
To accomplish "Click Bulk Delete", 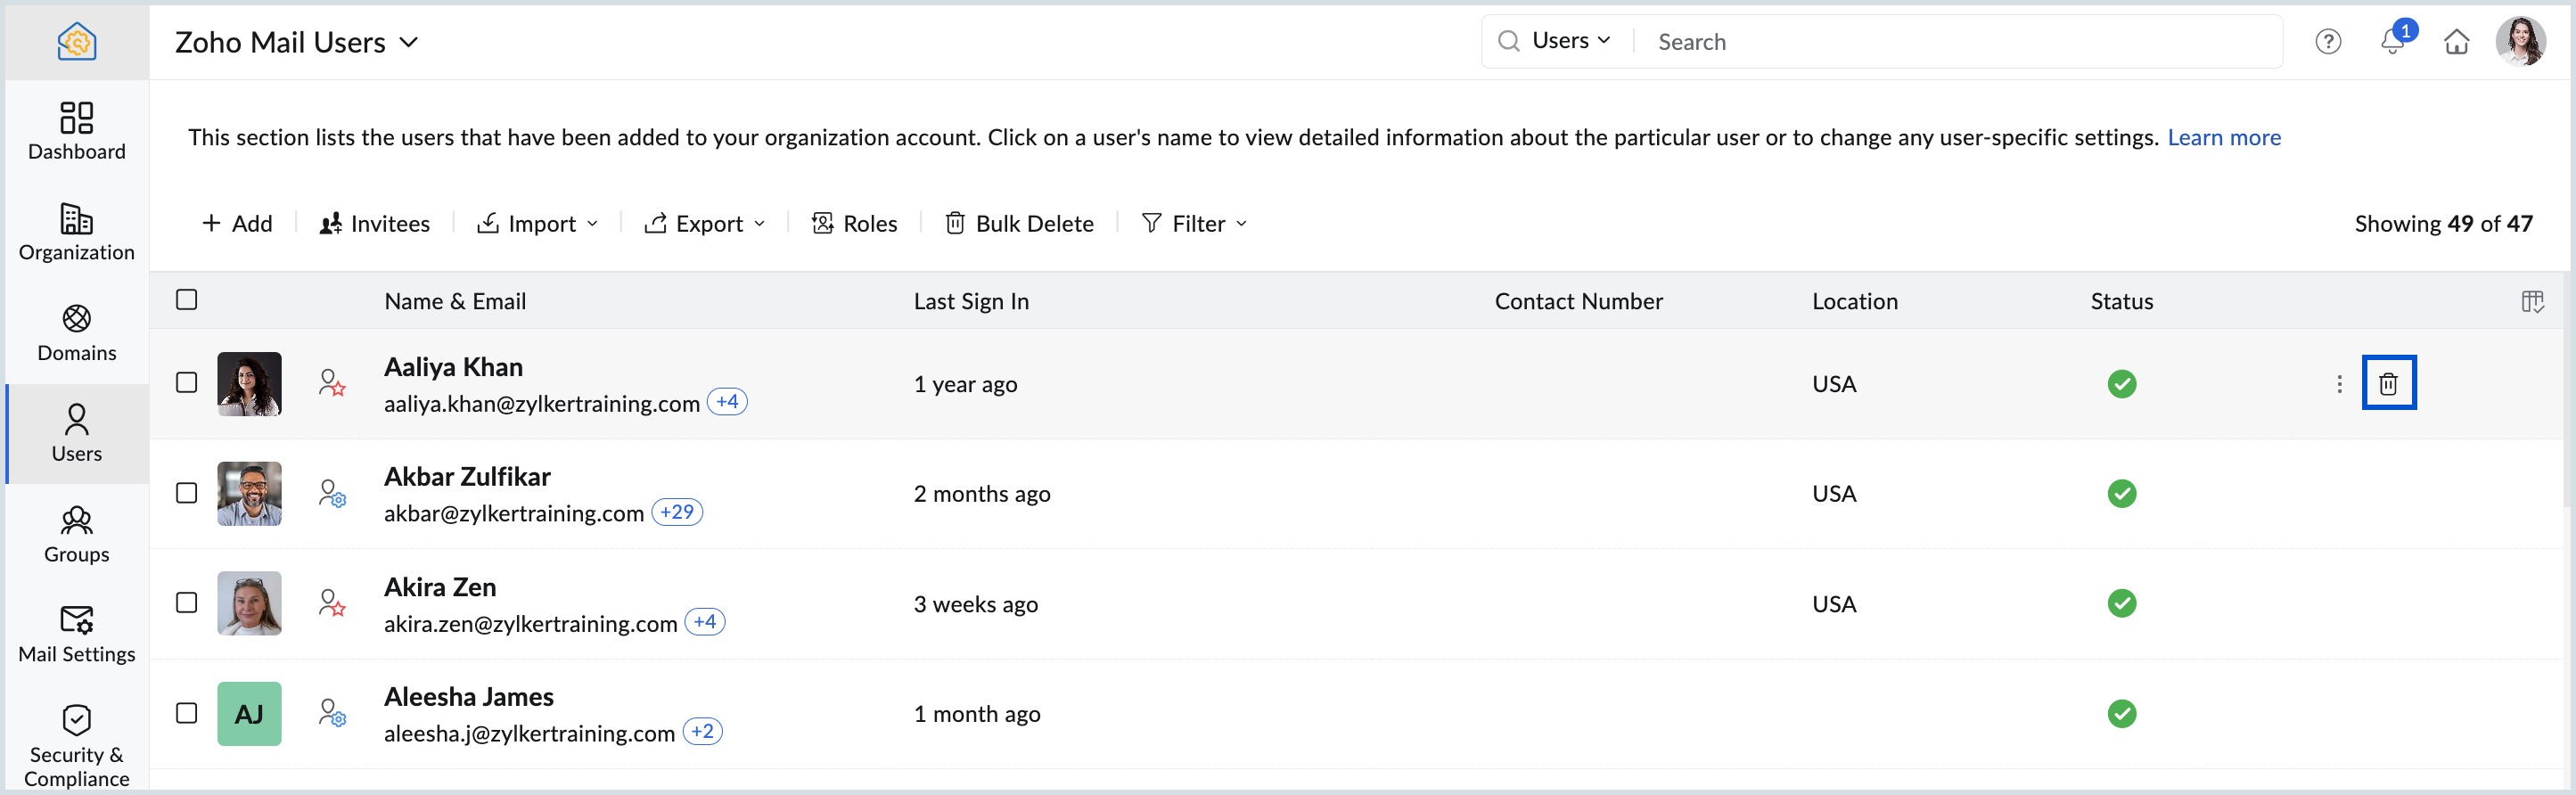I will coord(1020,223).
